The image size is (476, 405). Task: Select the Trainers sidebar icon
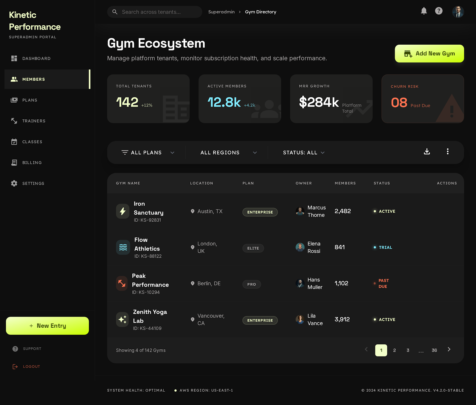pyautogui.click(x=14, y=121)
